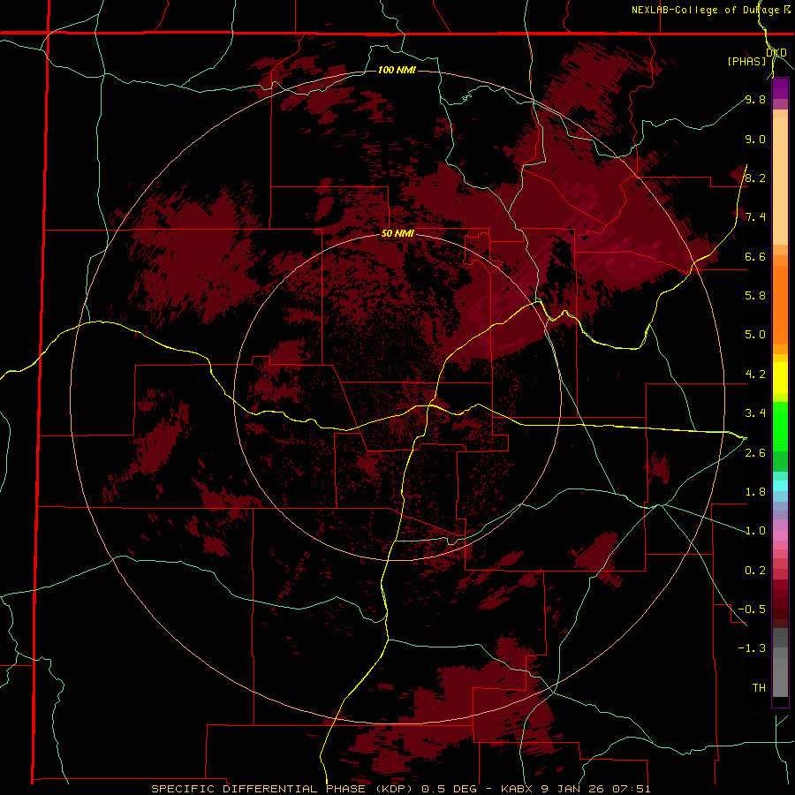Click the 5.8 scale value

[755, 296]
